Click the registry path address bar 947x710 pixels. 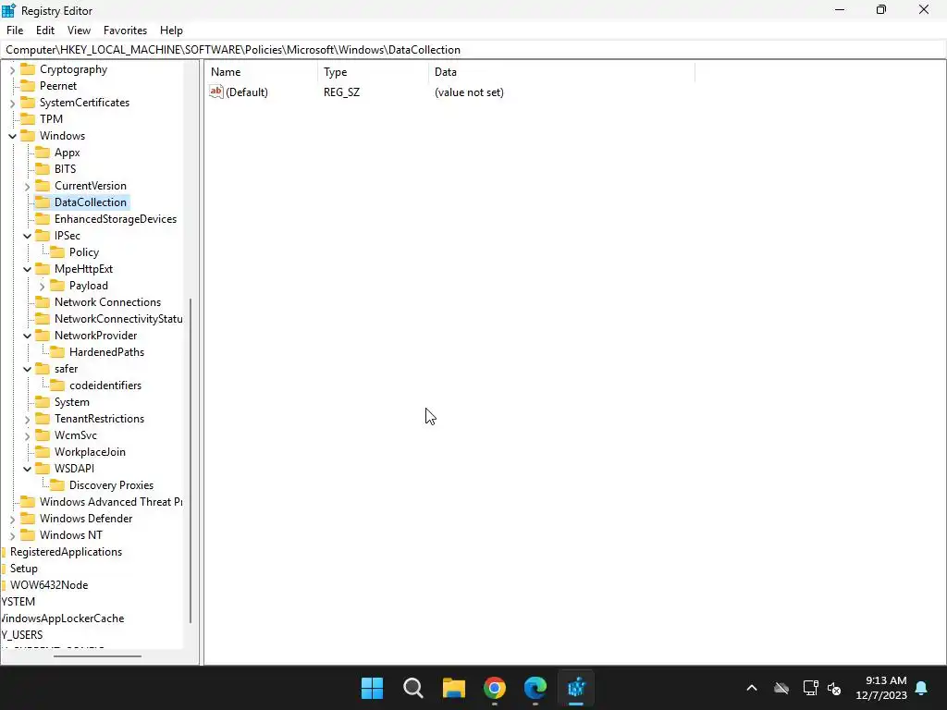click(x=473, y=50)
